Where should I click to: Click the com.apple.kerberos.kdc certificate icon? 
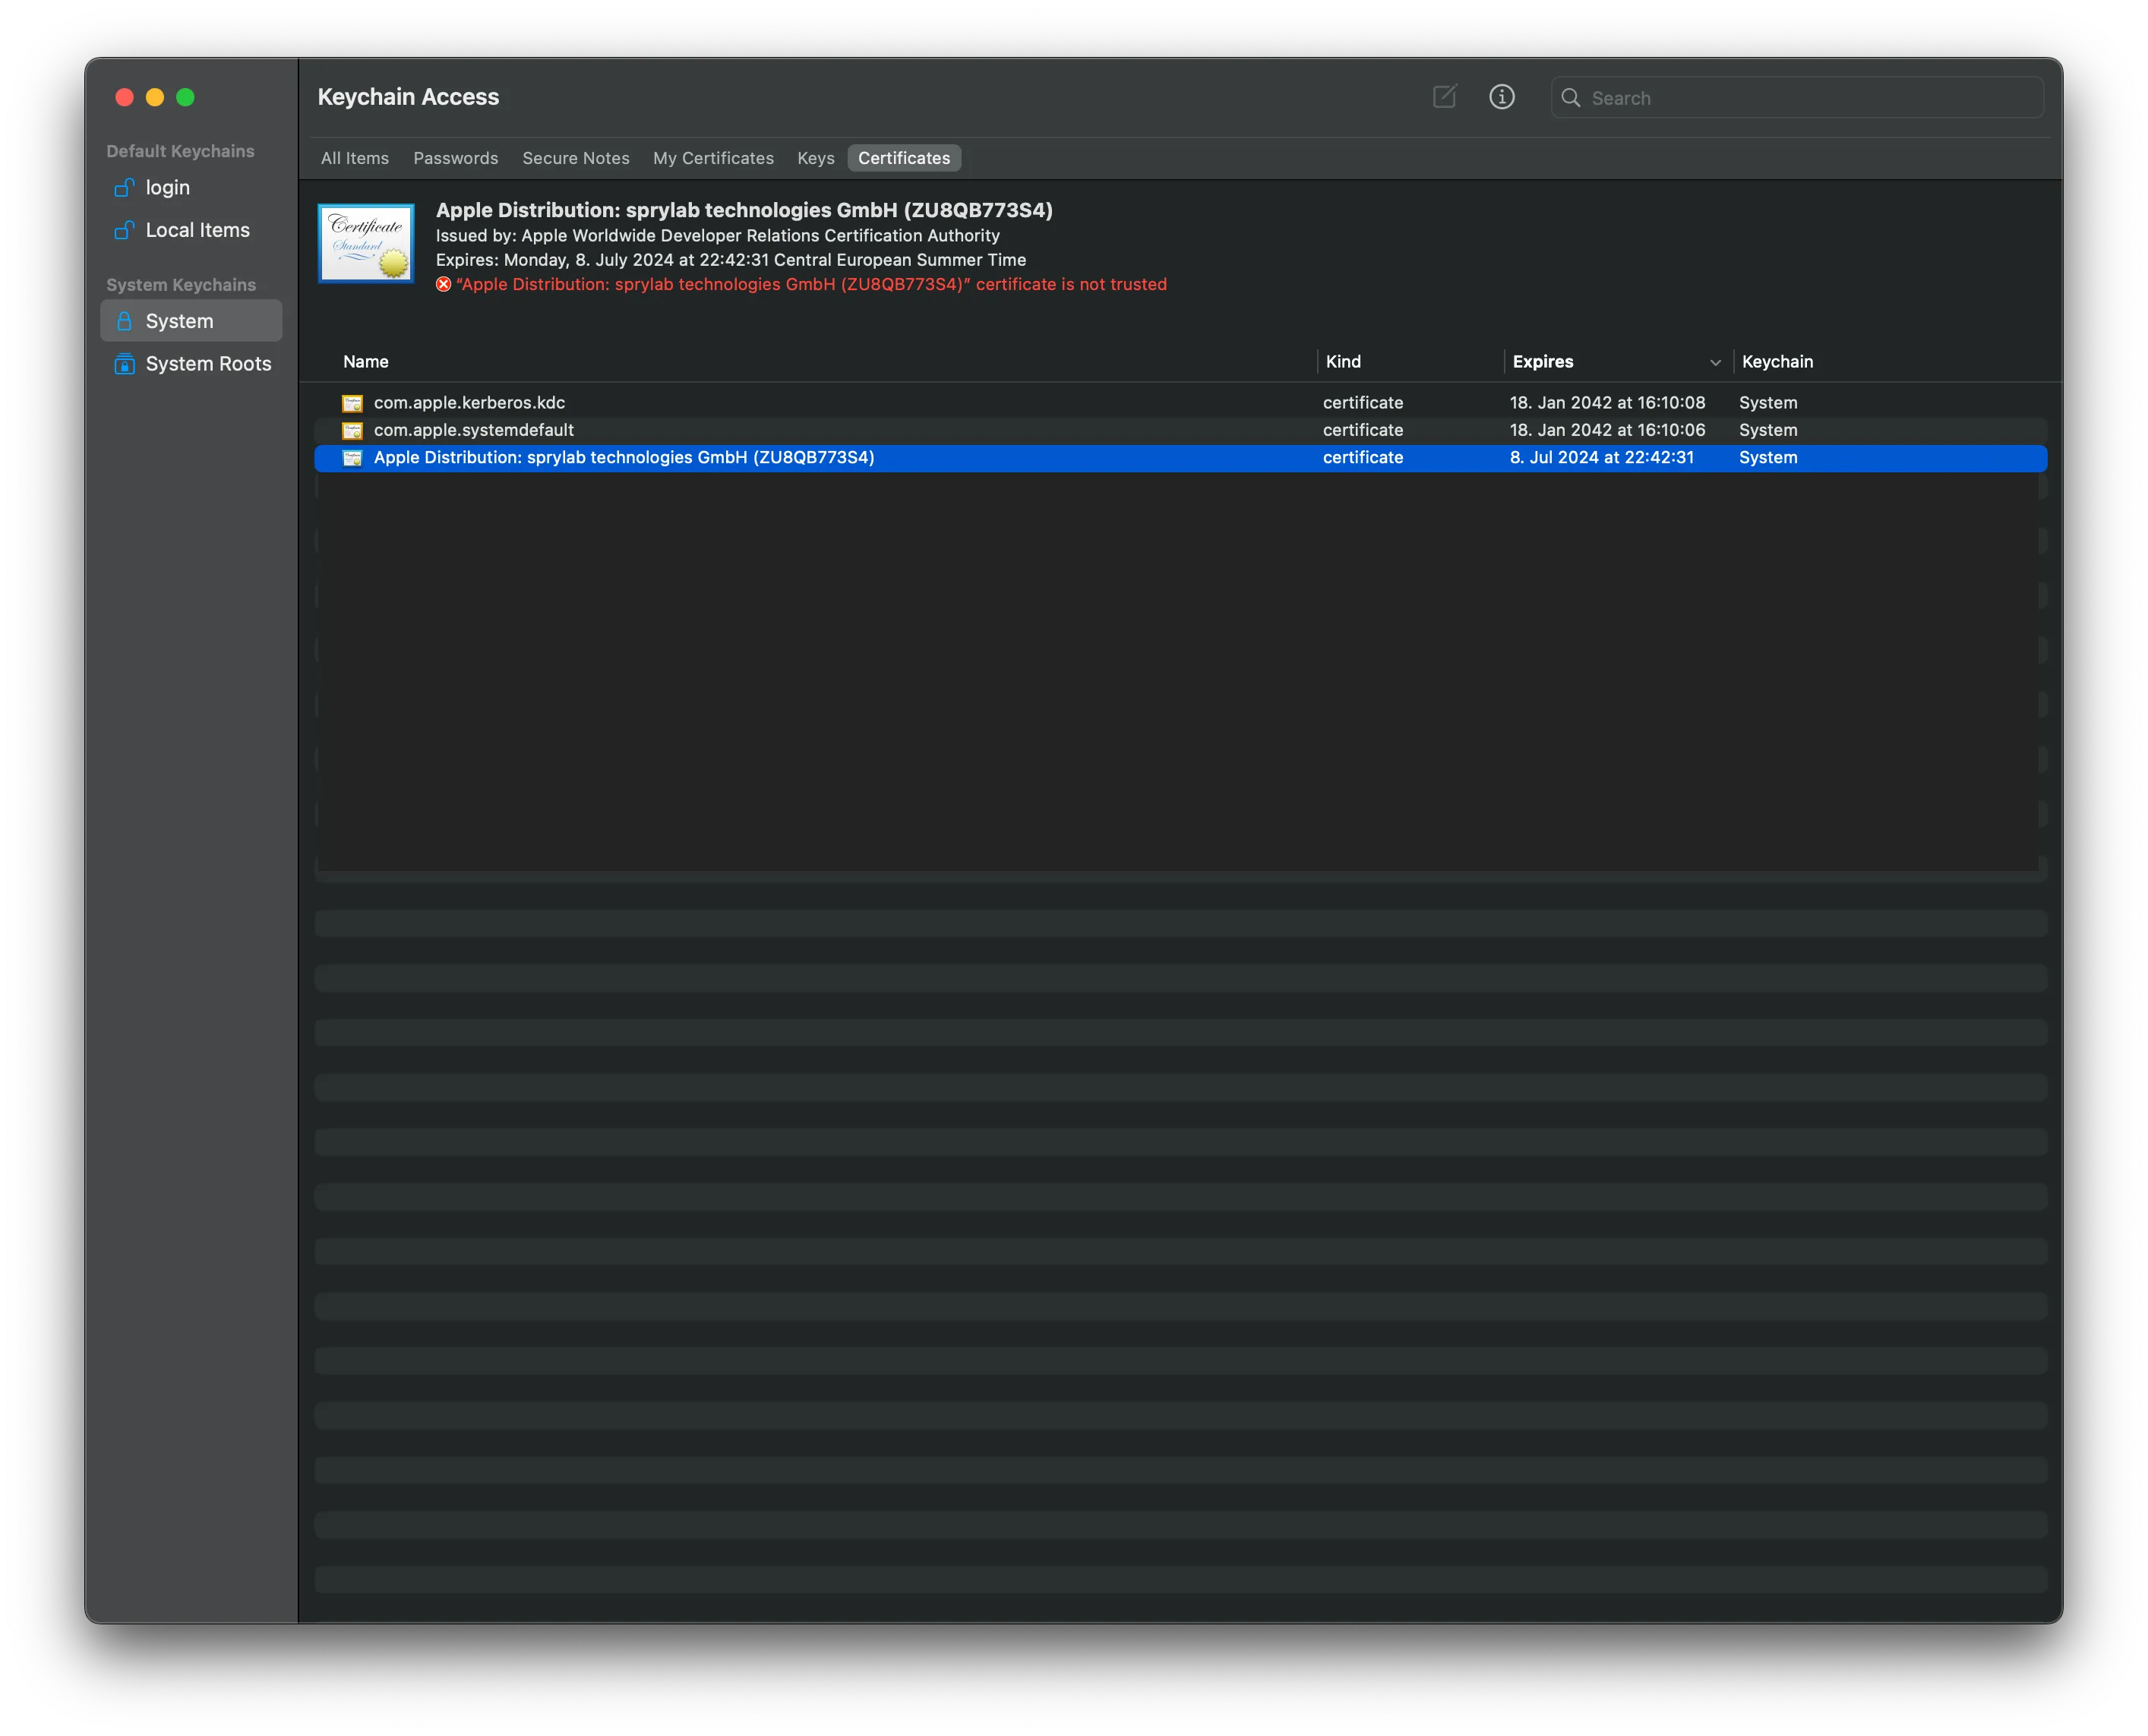[352, 403]
